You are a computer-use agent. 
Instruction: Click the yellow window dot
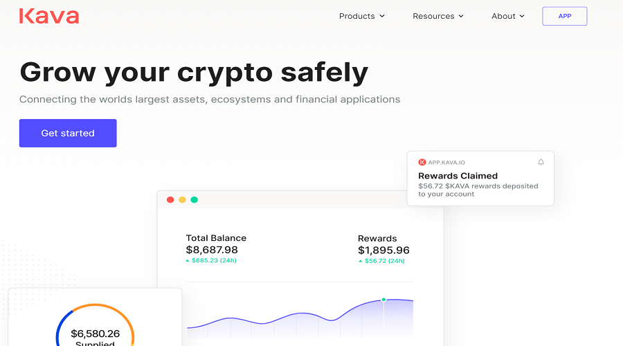[182, 200]
